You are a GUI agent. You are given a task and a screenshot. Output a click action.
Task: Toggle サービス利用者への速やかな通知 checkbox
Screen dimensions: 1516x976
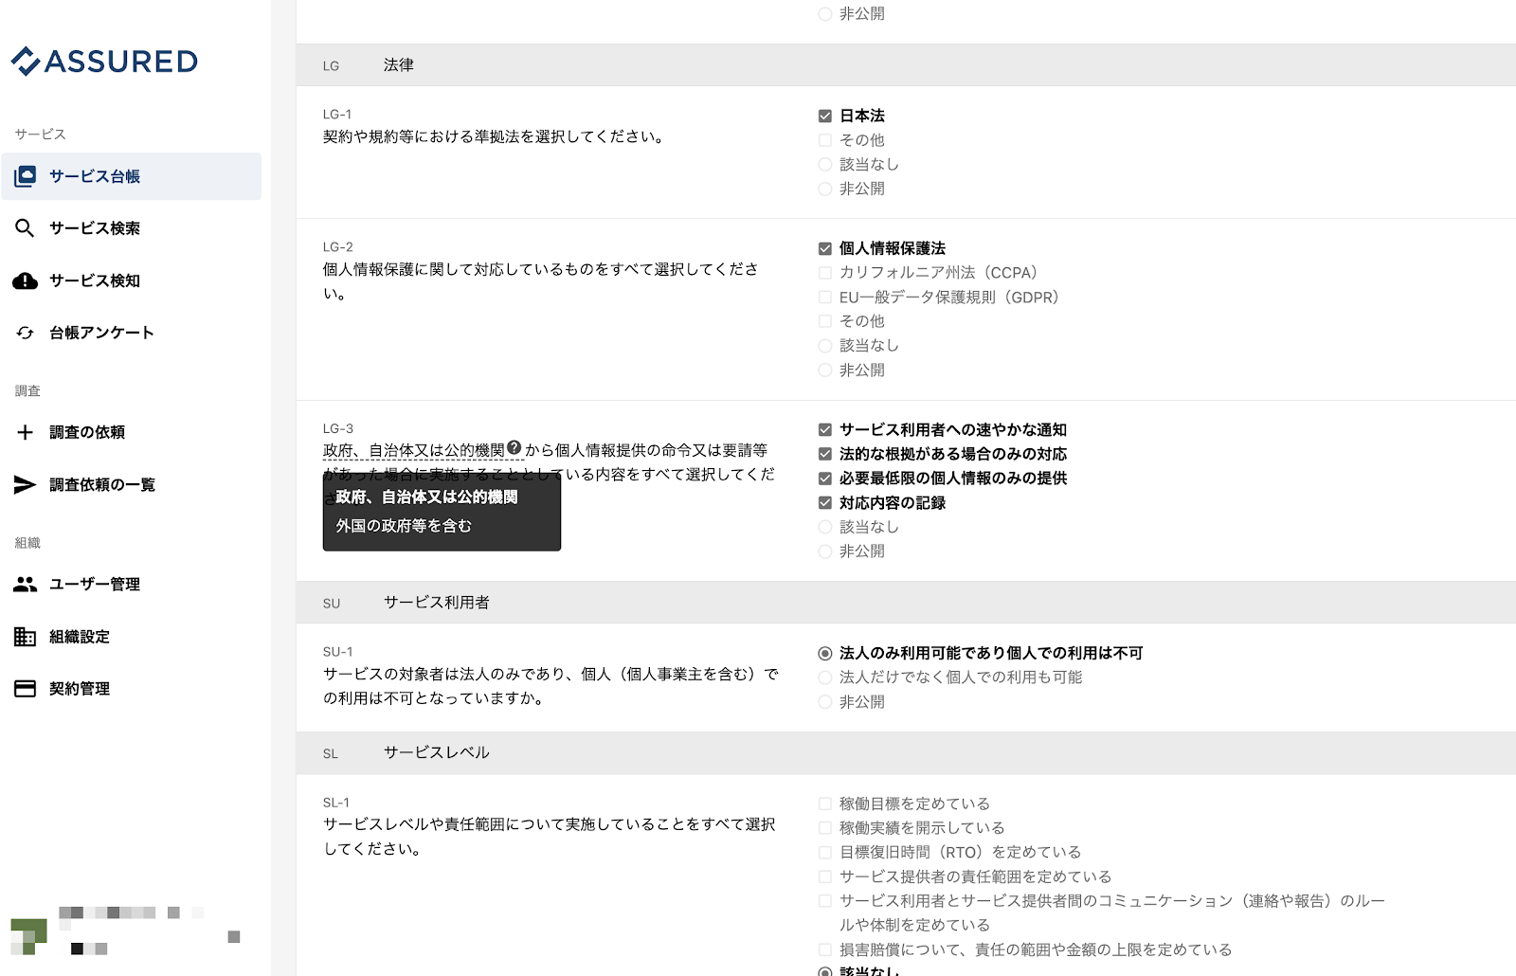[825, 430]
